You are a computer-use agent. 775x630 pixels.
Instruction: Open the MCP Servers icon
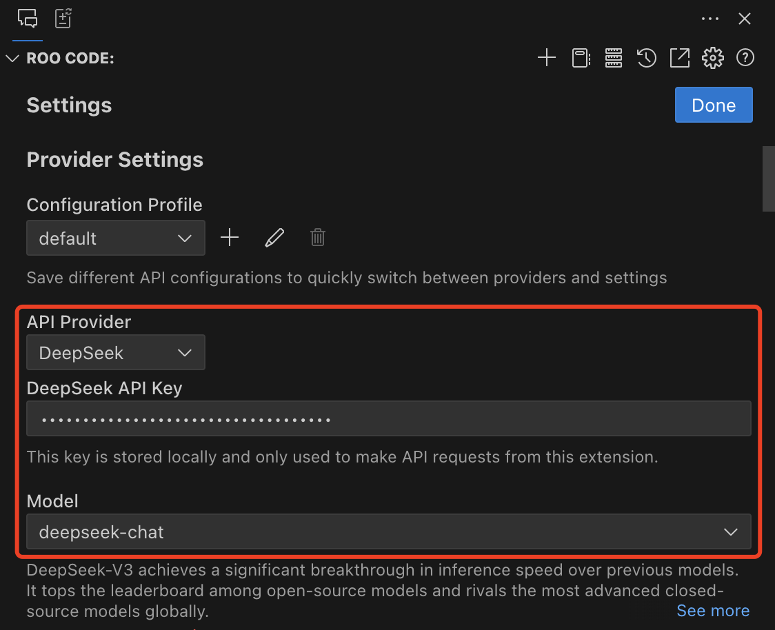click(614, 58)
